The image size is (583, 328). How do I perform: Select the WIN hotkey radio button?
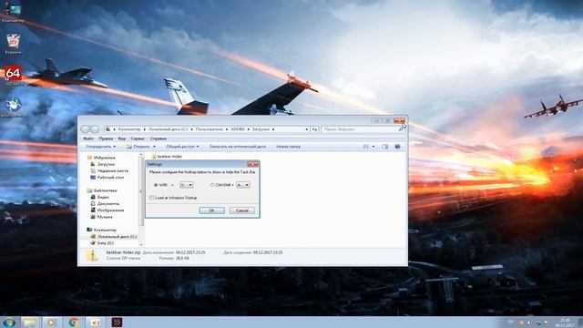(x=156, y=185)
